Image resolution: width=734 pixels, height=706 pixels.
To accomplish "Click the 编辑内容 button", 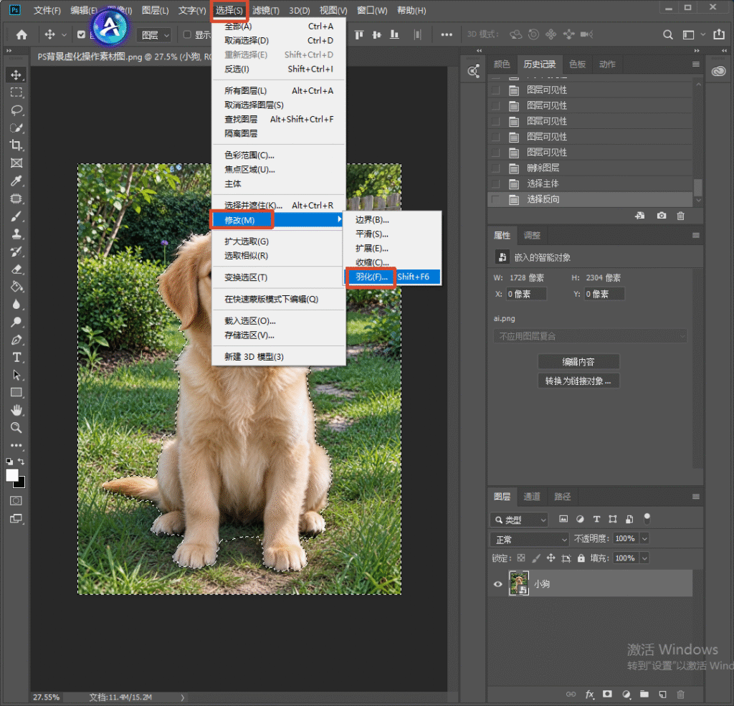I will (578, 362).
